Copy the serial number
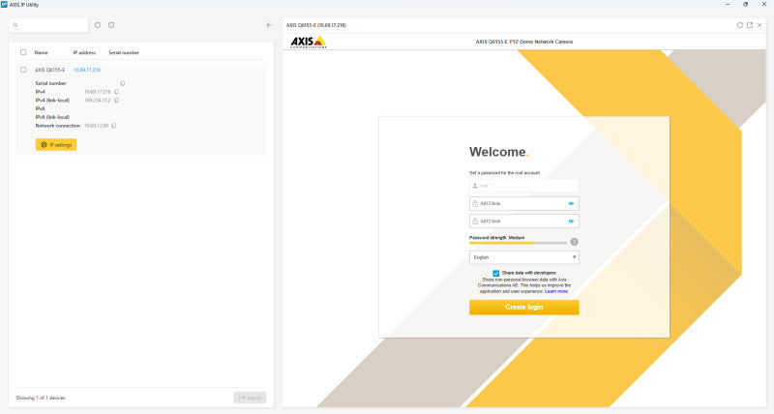The height and width of the screenshot is (414, 774). [123, 83]
